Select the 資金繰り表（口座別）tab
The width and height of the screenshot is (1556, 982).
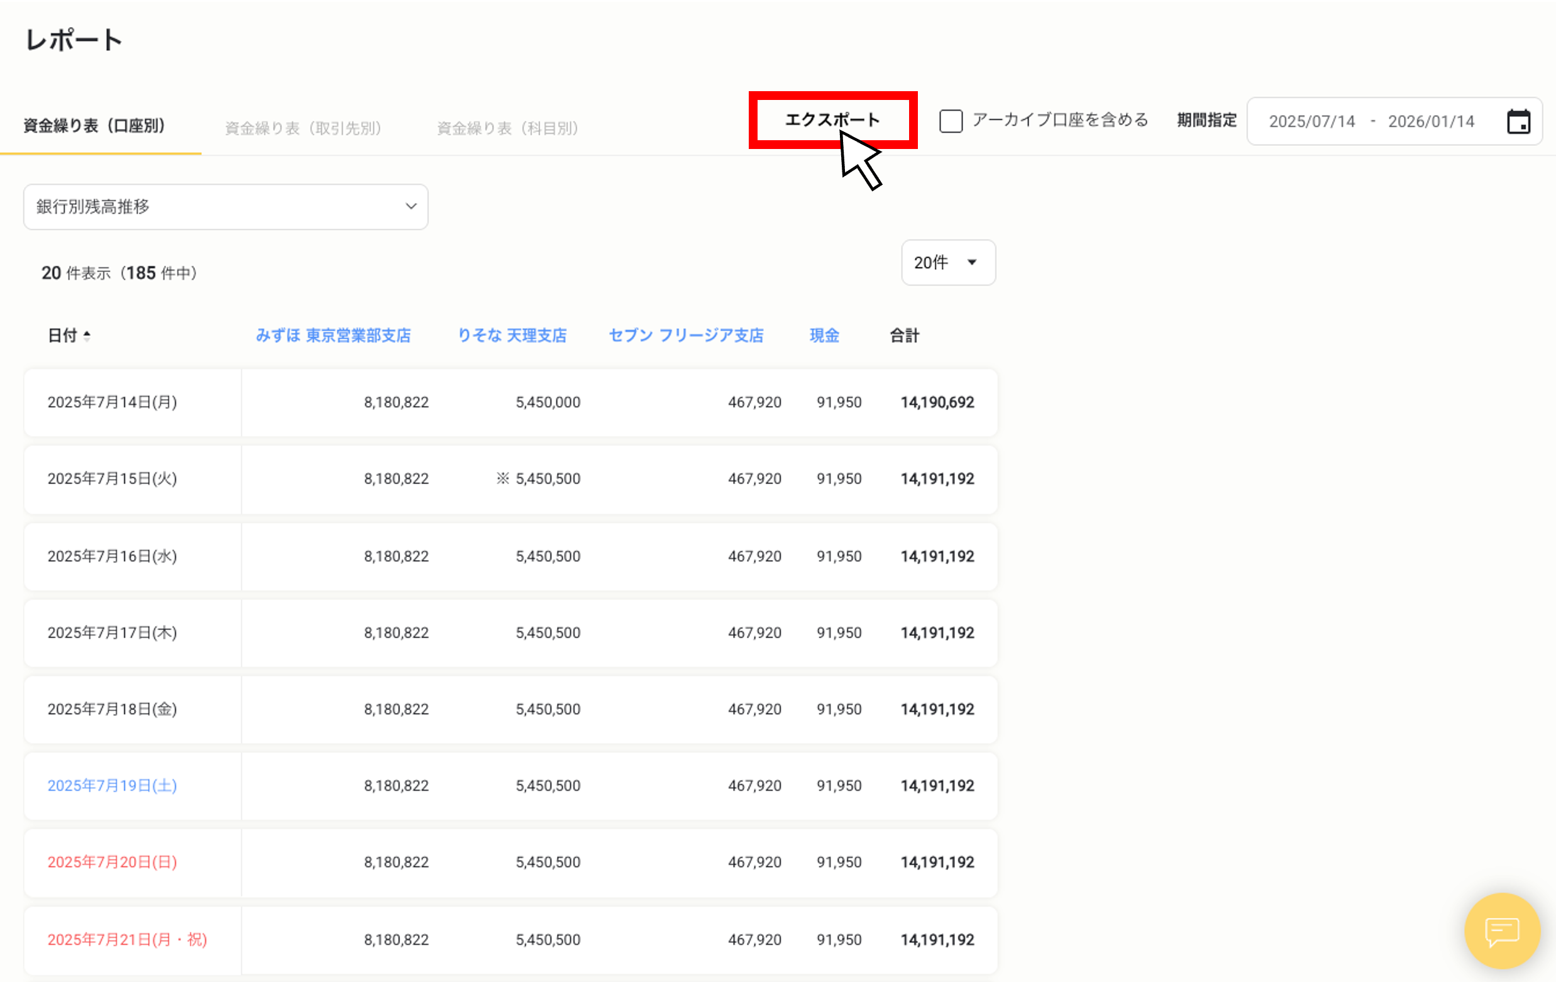(x=94, y=125)
